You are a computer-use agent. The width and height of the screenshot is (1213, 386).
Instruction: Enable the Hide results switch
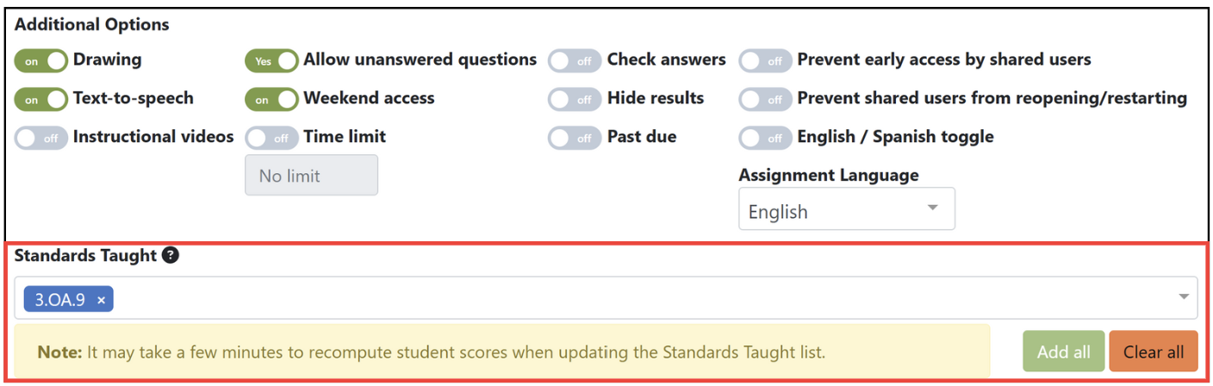[x=575, y=100]
